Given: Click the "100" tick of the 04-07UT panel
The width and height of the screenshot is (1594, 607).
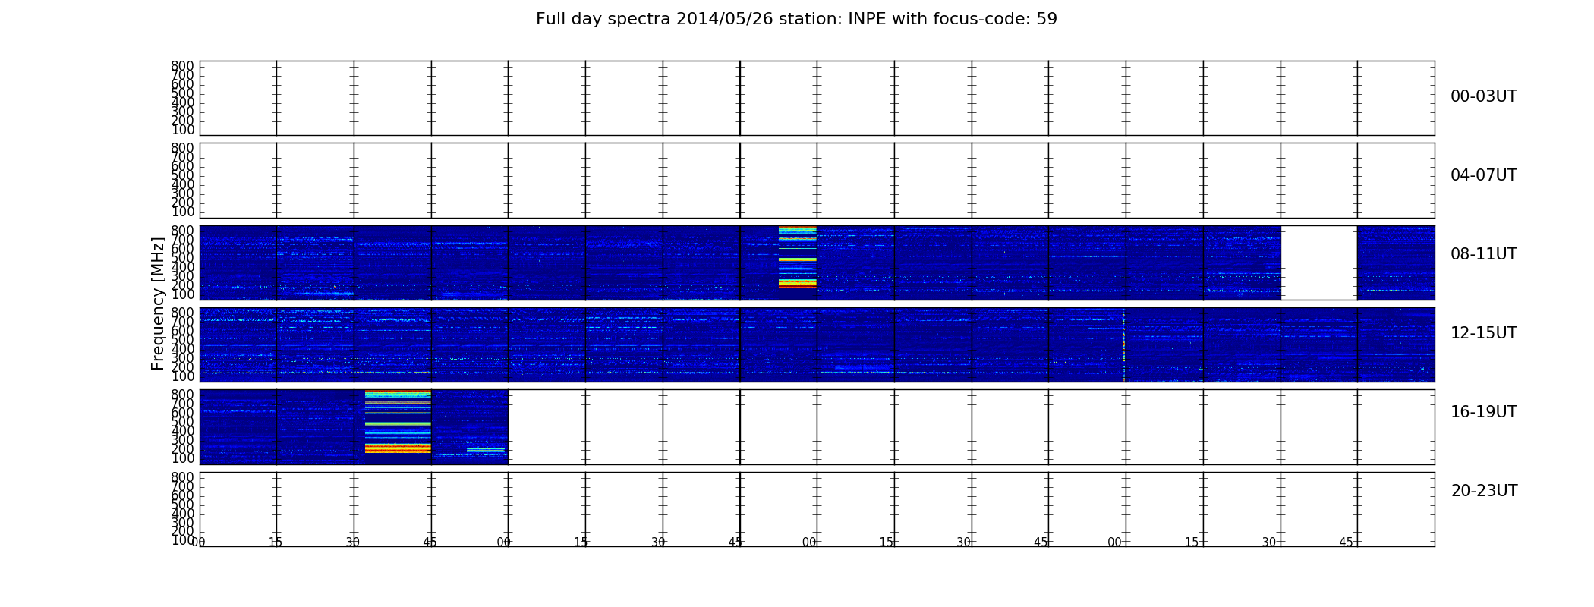Looking at the screenshot, I should (x=182, y=212).
